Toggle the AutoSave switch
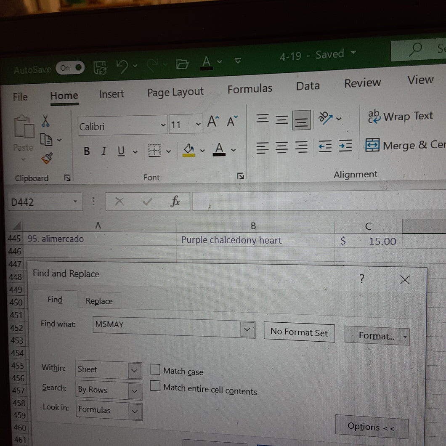 pyautogui.click(x=70, y=68)
